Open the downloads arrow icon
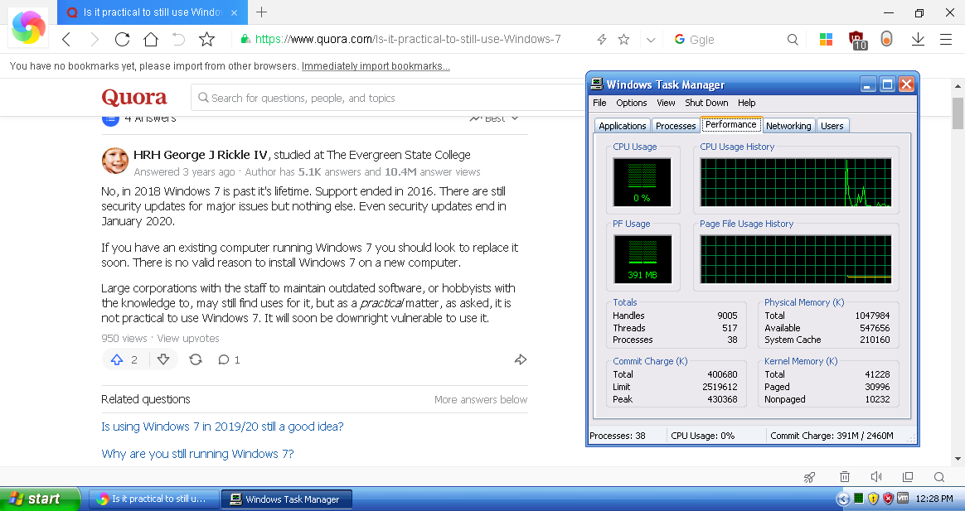Image resolution: width=965 pixels, height=511 pixels. pyautogui.click(x=918, y=40)
